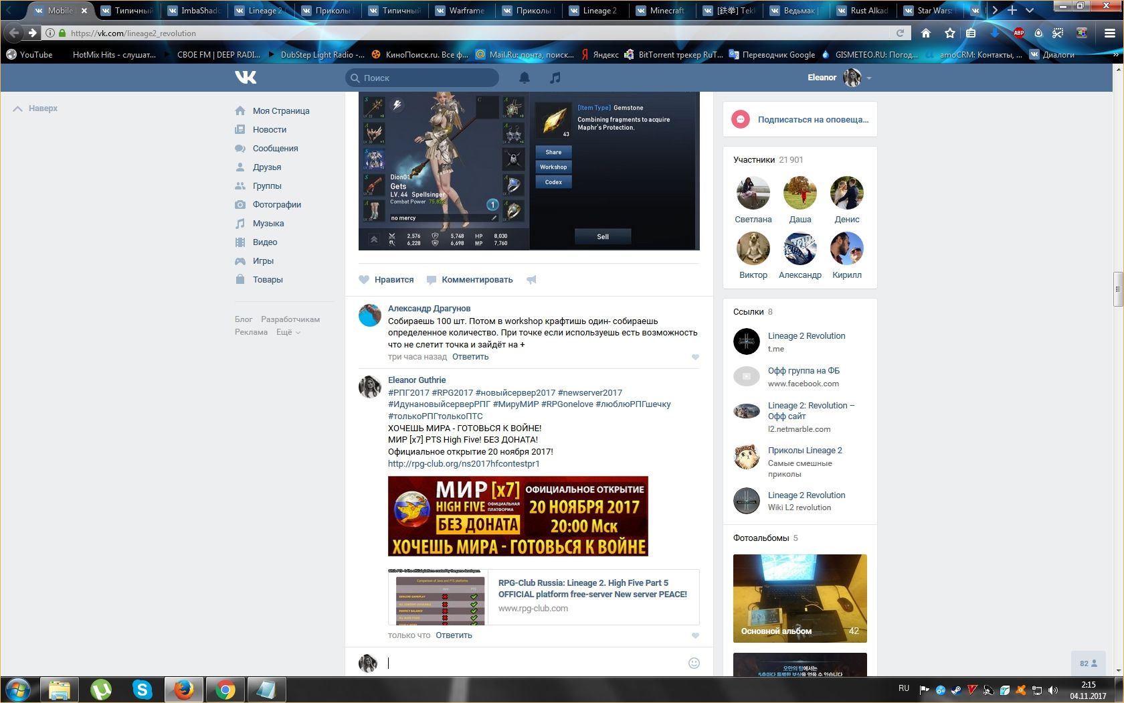
Task: Expand the hidden bookmarks overflow chevron
Action: click(1115, 55)
